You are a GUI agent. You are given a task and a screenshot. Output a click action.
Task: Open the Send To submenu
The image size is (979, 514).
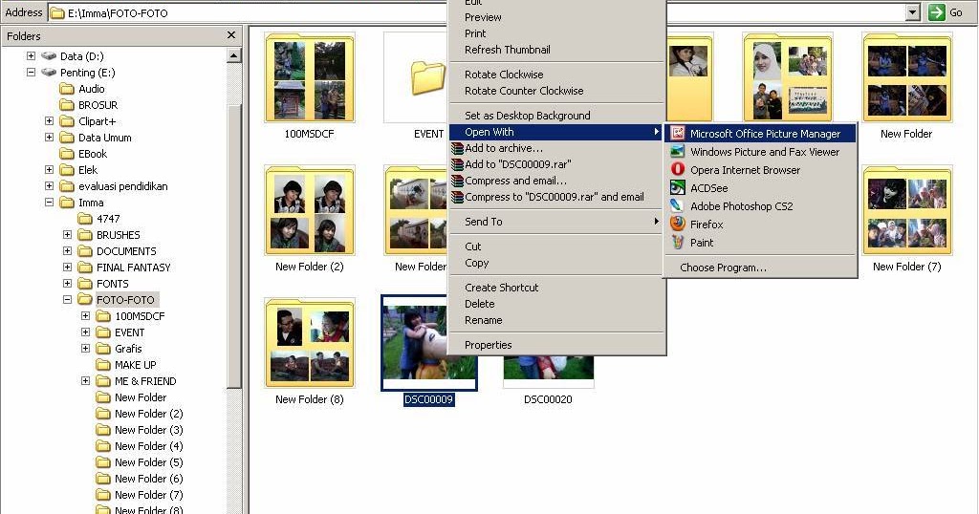click(555, 222)
